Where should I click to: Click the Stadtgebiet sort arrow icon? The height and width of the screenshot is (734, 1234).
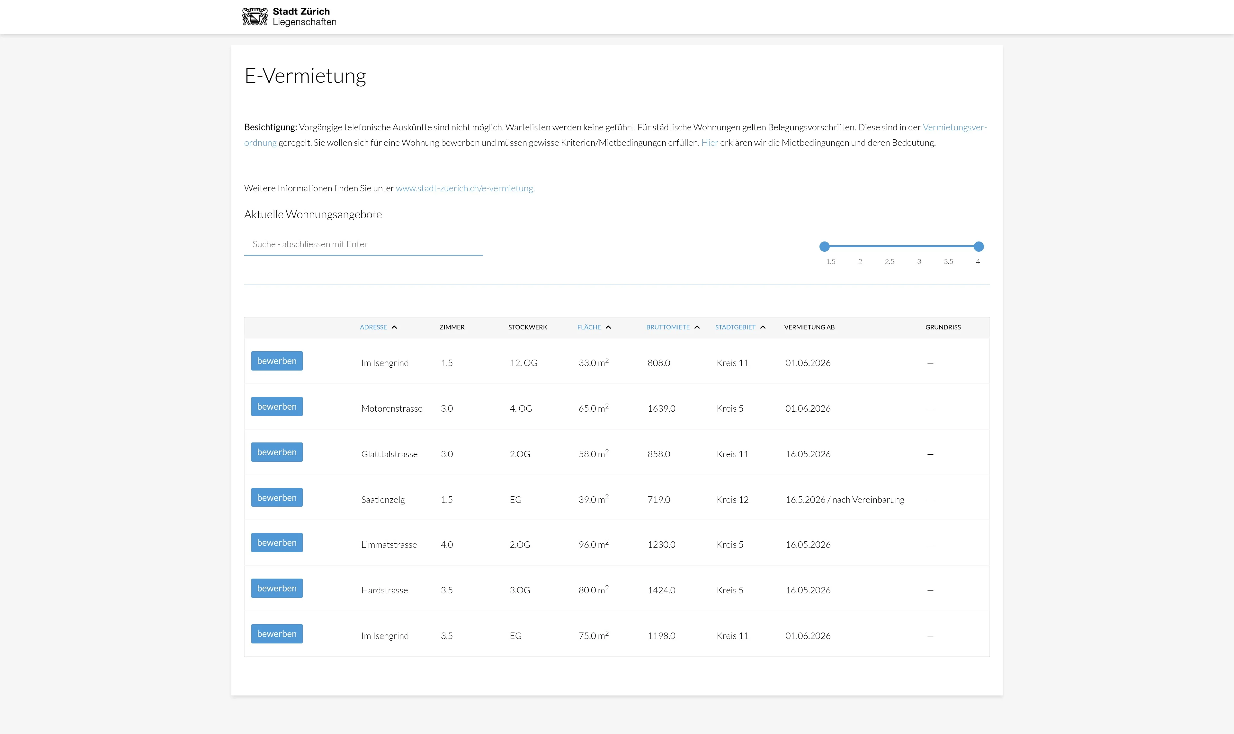click(763, 328)
